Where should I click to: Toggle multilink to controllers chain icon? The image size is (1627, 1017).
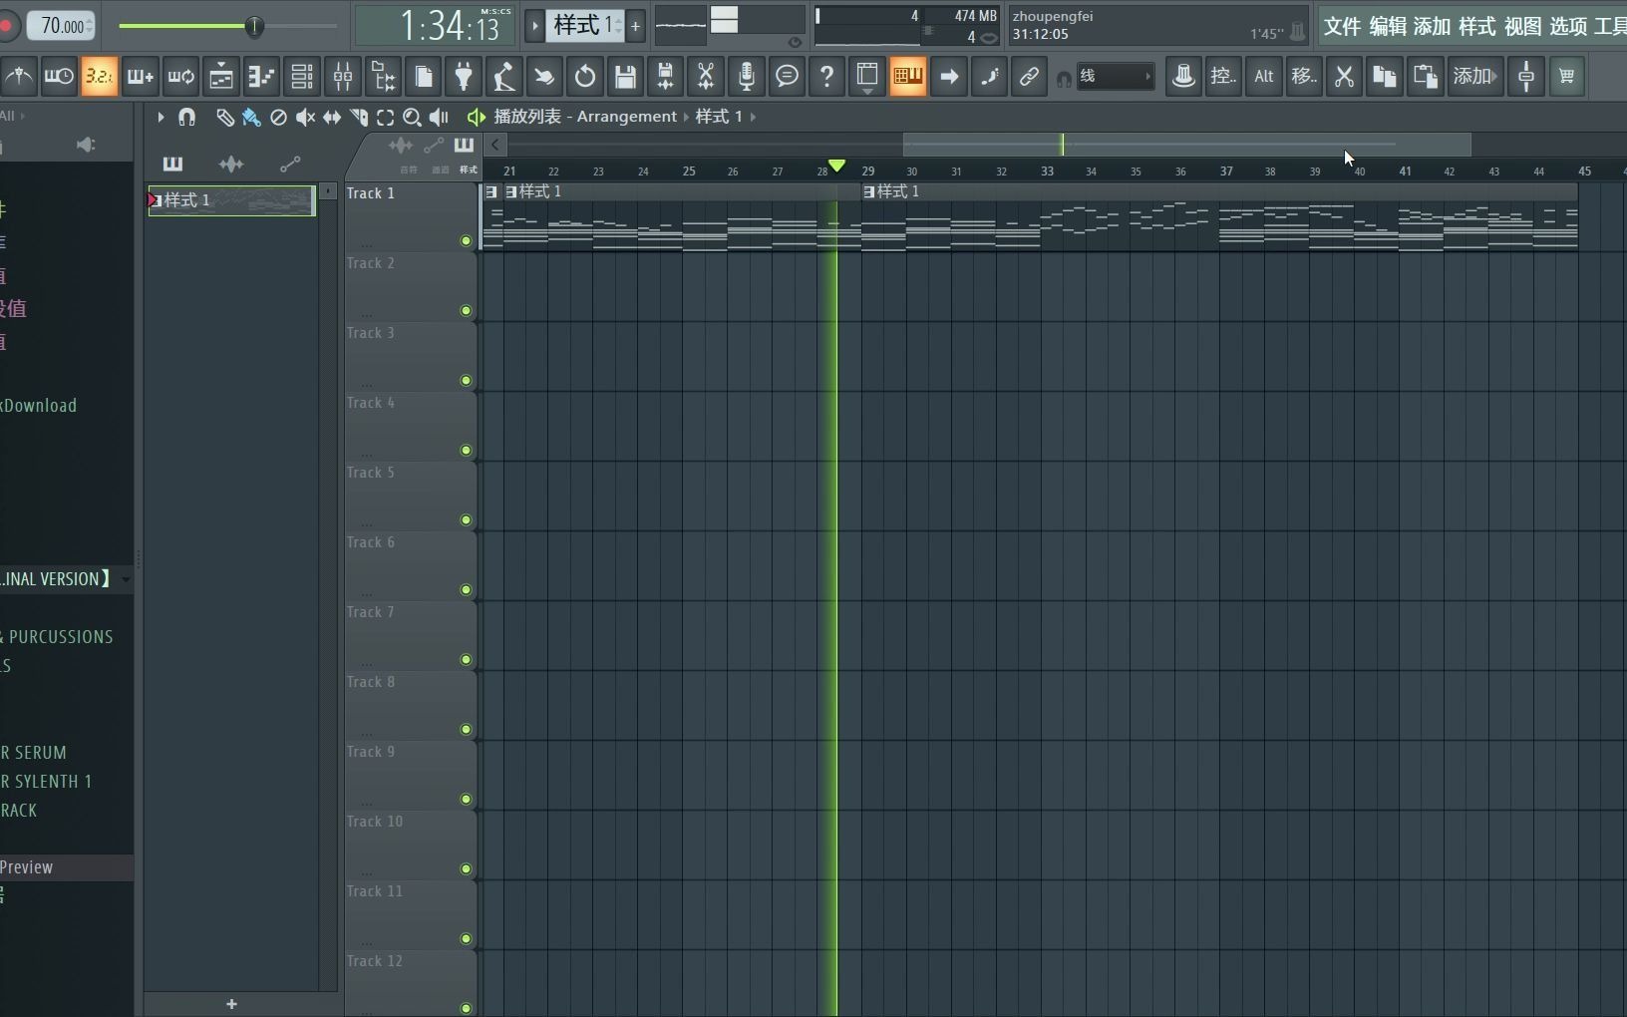click(x=1029, y=76)
